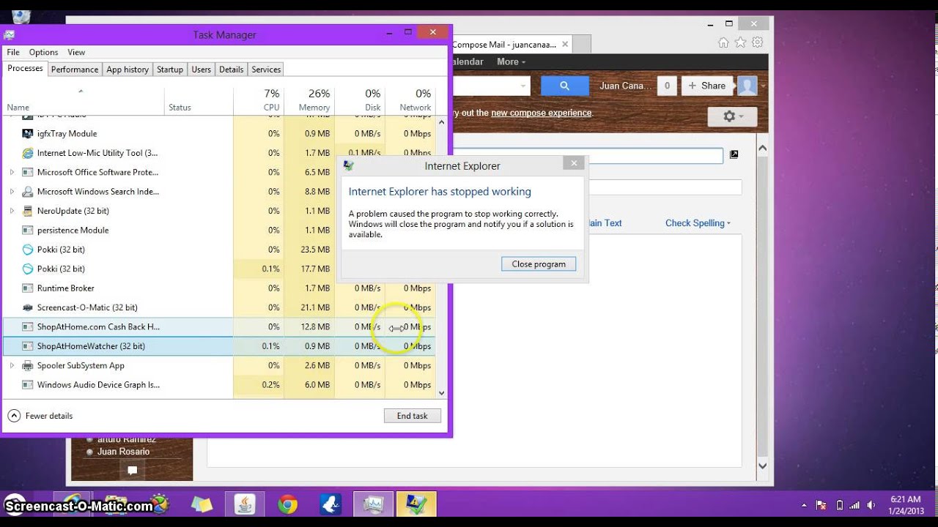Click the IE Home icon
Viewport: 938px width, 527px height.
click(x=724, y=43)
